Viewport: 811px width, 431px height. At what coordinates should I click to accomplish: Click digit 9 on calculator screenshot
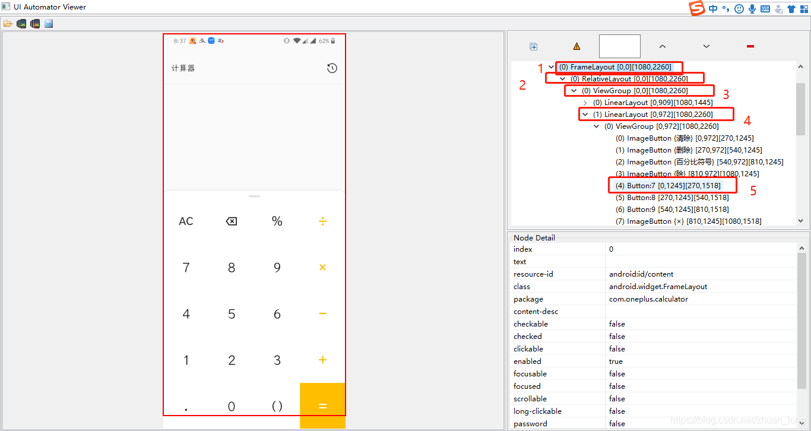[277, 268]
